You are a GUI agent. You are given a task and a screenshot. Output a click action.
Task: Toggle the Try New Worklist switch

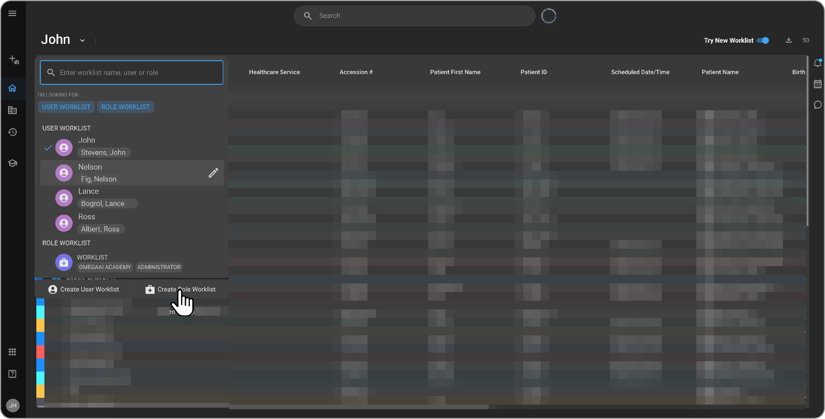click(x=763, y=40)
